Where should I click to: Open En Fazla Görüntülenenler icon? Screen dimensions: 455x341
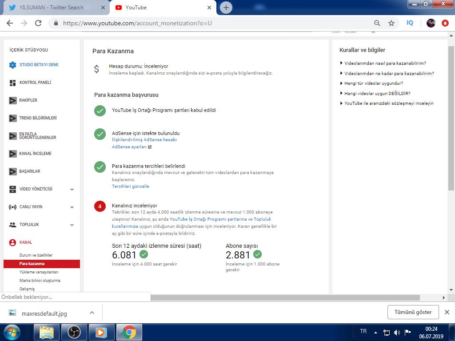(x=13, y=136)
